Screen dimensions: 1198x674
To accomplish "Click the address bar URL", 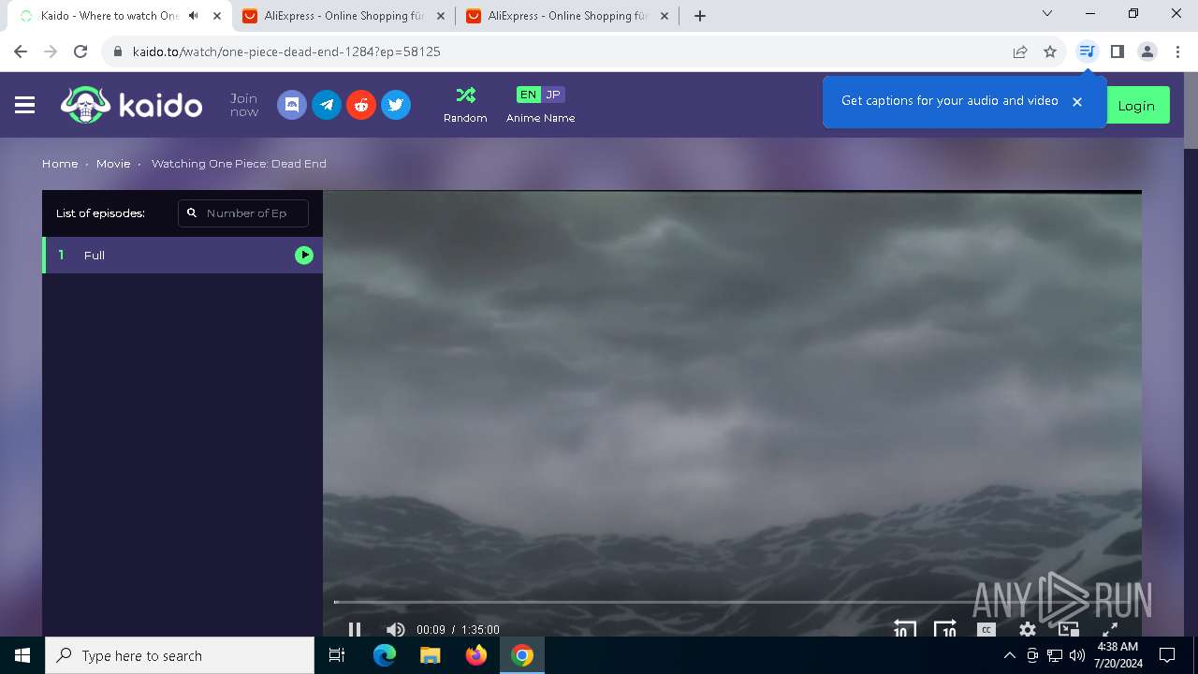I will [286, 51].
